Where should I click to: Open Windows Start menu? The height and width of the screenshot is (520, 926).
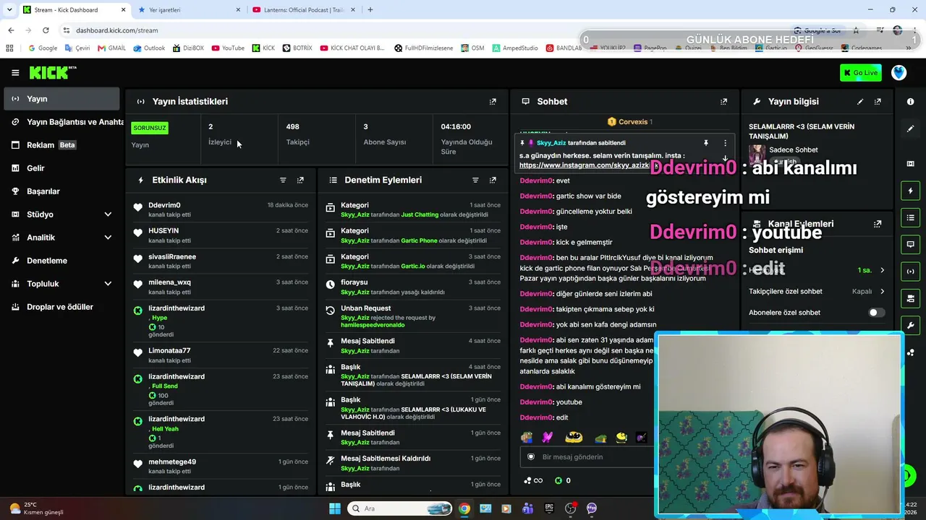(335, 508)
